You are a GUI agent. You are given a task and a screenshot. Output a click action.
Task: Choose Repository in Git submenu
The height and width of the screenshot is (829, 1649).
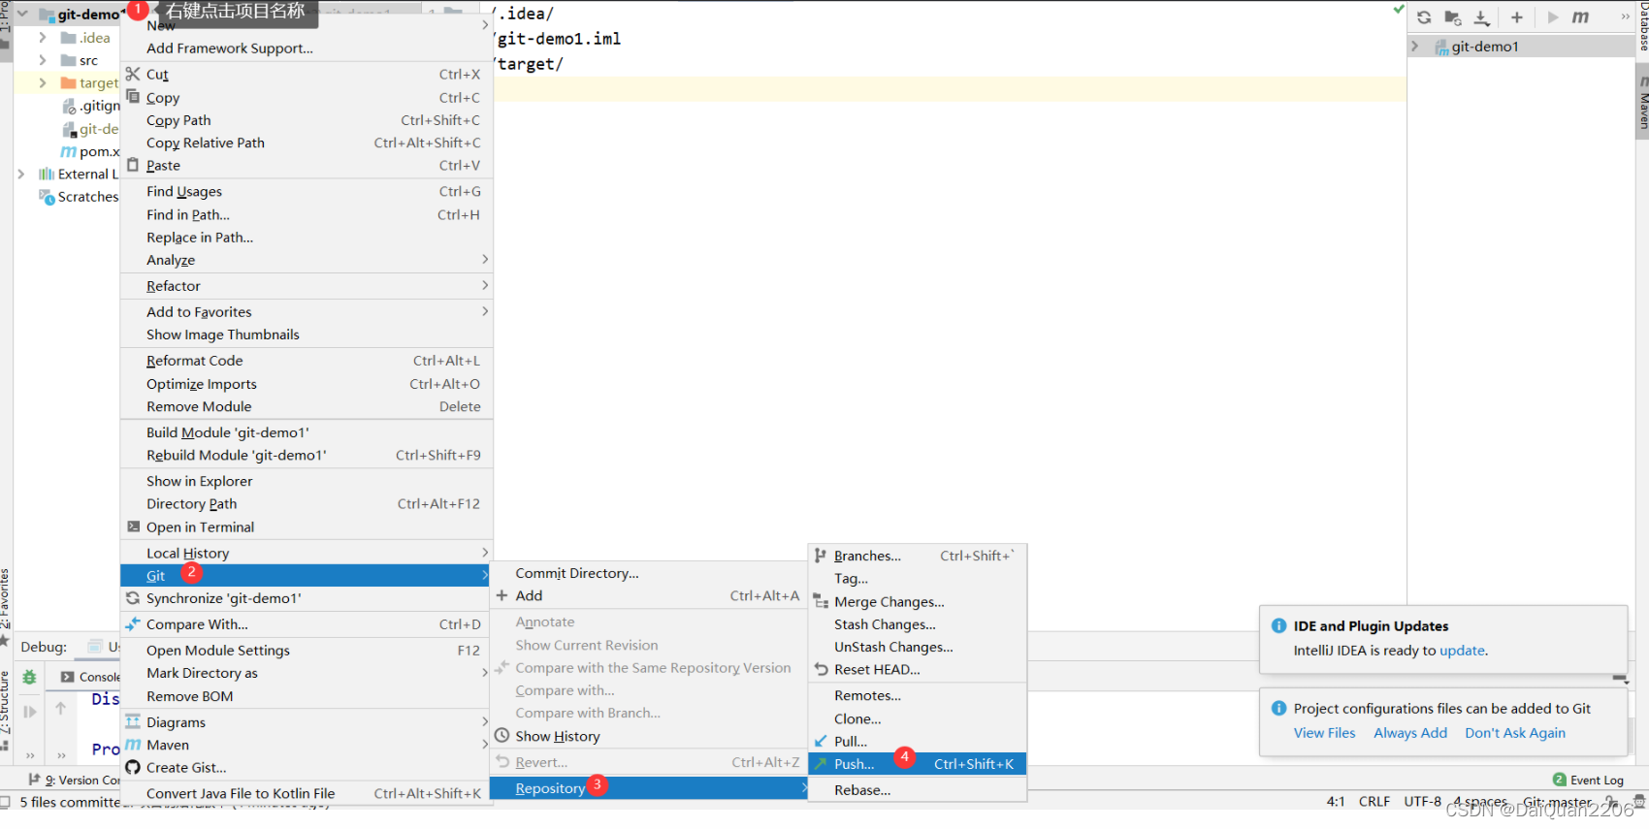coord(649,788)
